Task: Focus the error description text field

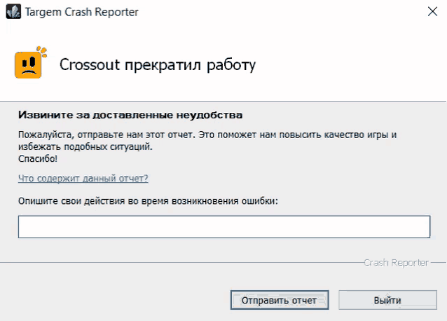Action: coord(224,227)
